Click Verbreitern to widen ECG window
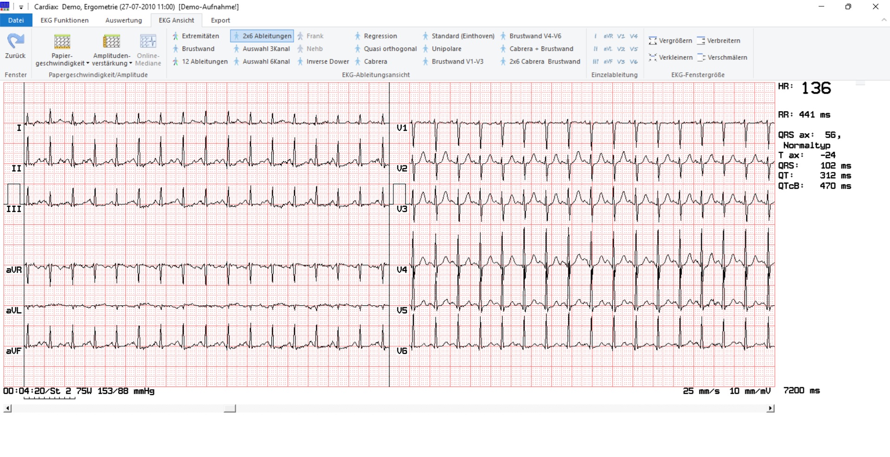890x457 pixels. point(719,41)
